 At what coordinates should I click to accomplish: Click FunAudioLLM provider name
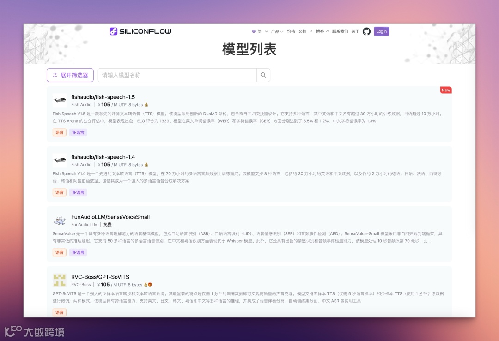point(85,225)
